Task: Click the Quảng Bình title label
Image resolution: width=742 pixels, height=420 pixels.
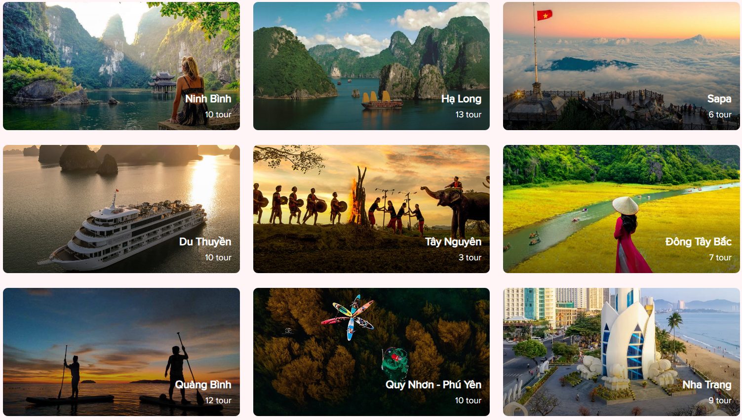Action: tap(203, 385)
